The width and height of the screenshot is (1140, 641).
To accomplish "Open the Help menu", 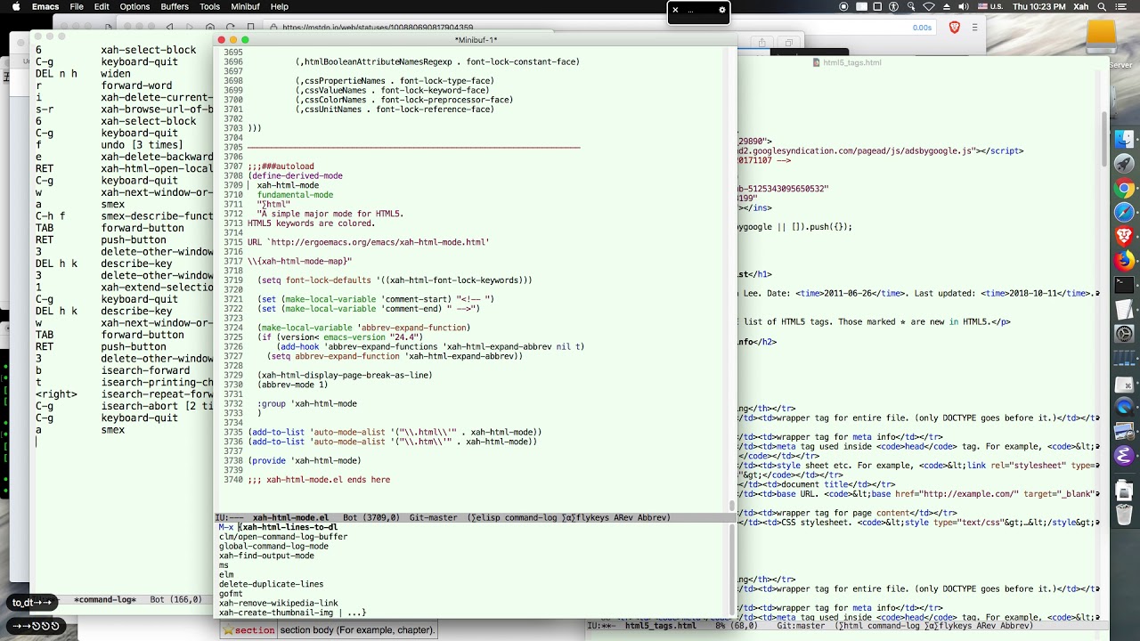I will 279,6.
